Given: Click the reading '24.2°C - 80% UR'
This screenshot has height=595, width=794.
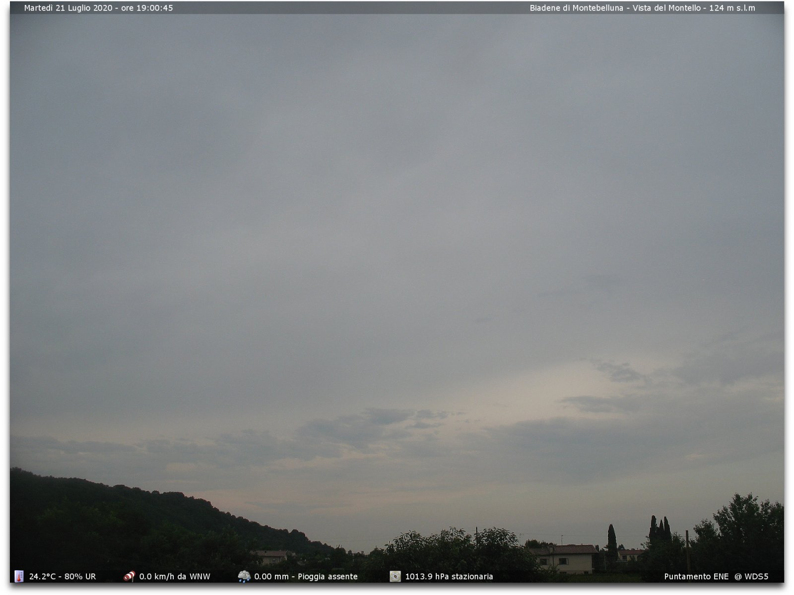Looking at the screenshot, I should click(x=63, y=577).
